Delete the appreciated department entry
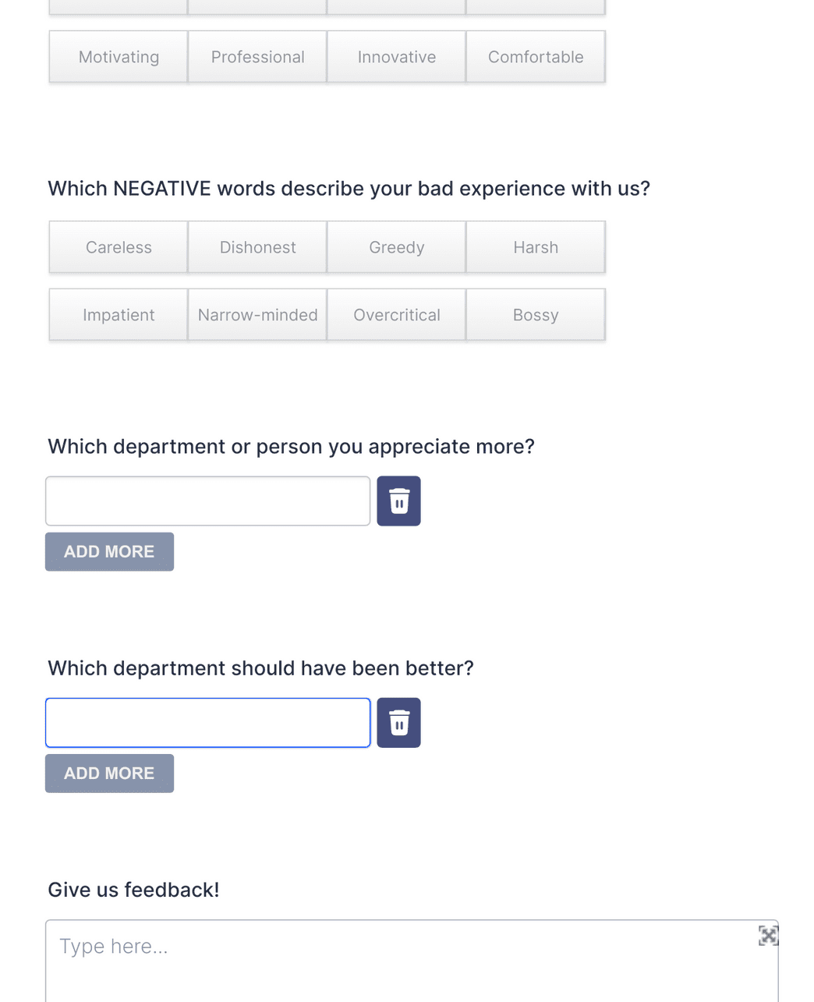Viewport: 814px width, 1002px height. point(398,501)
